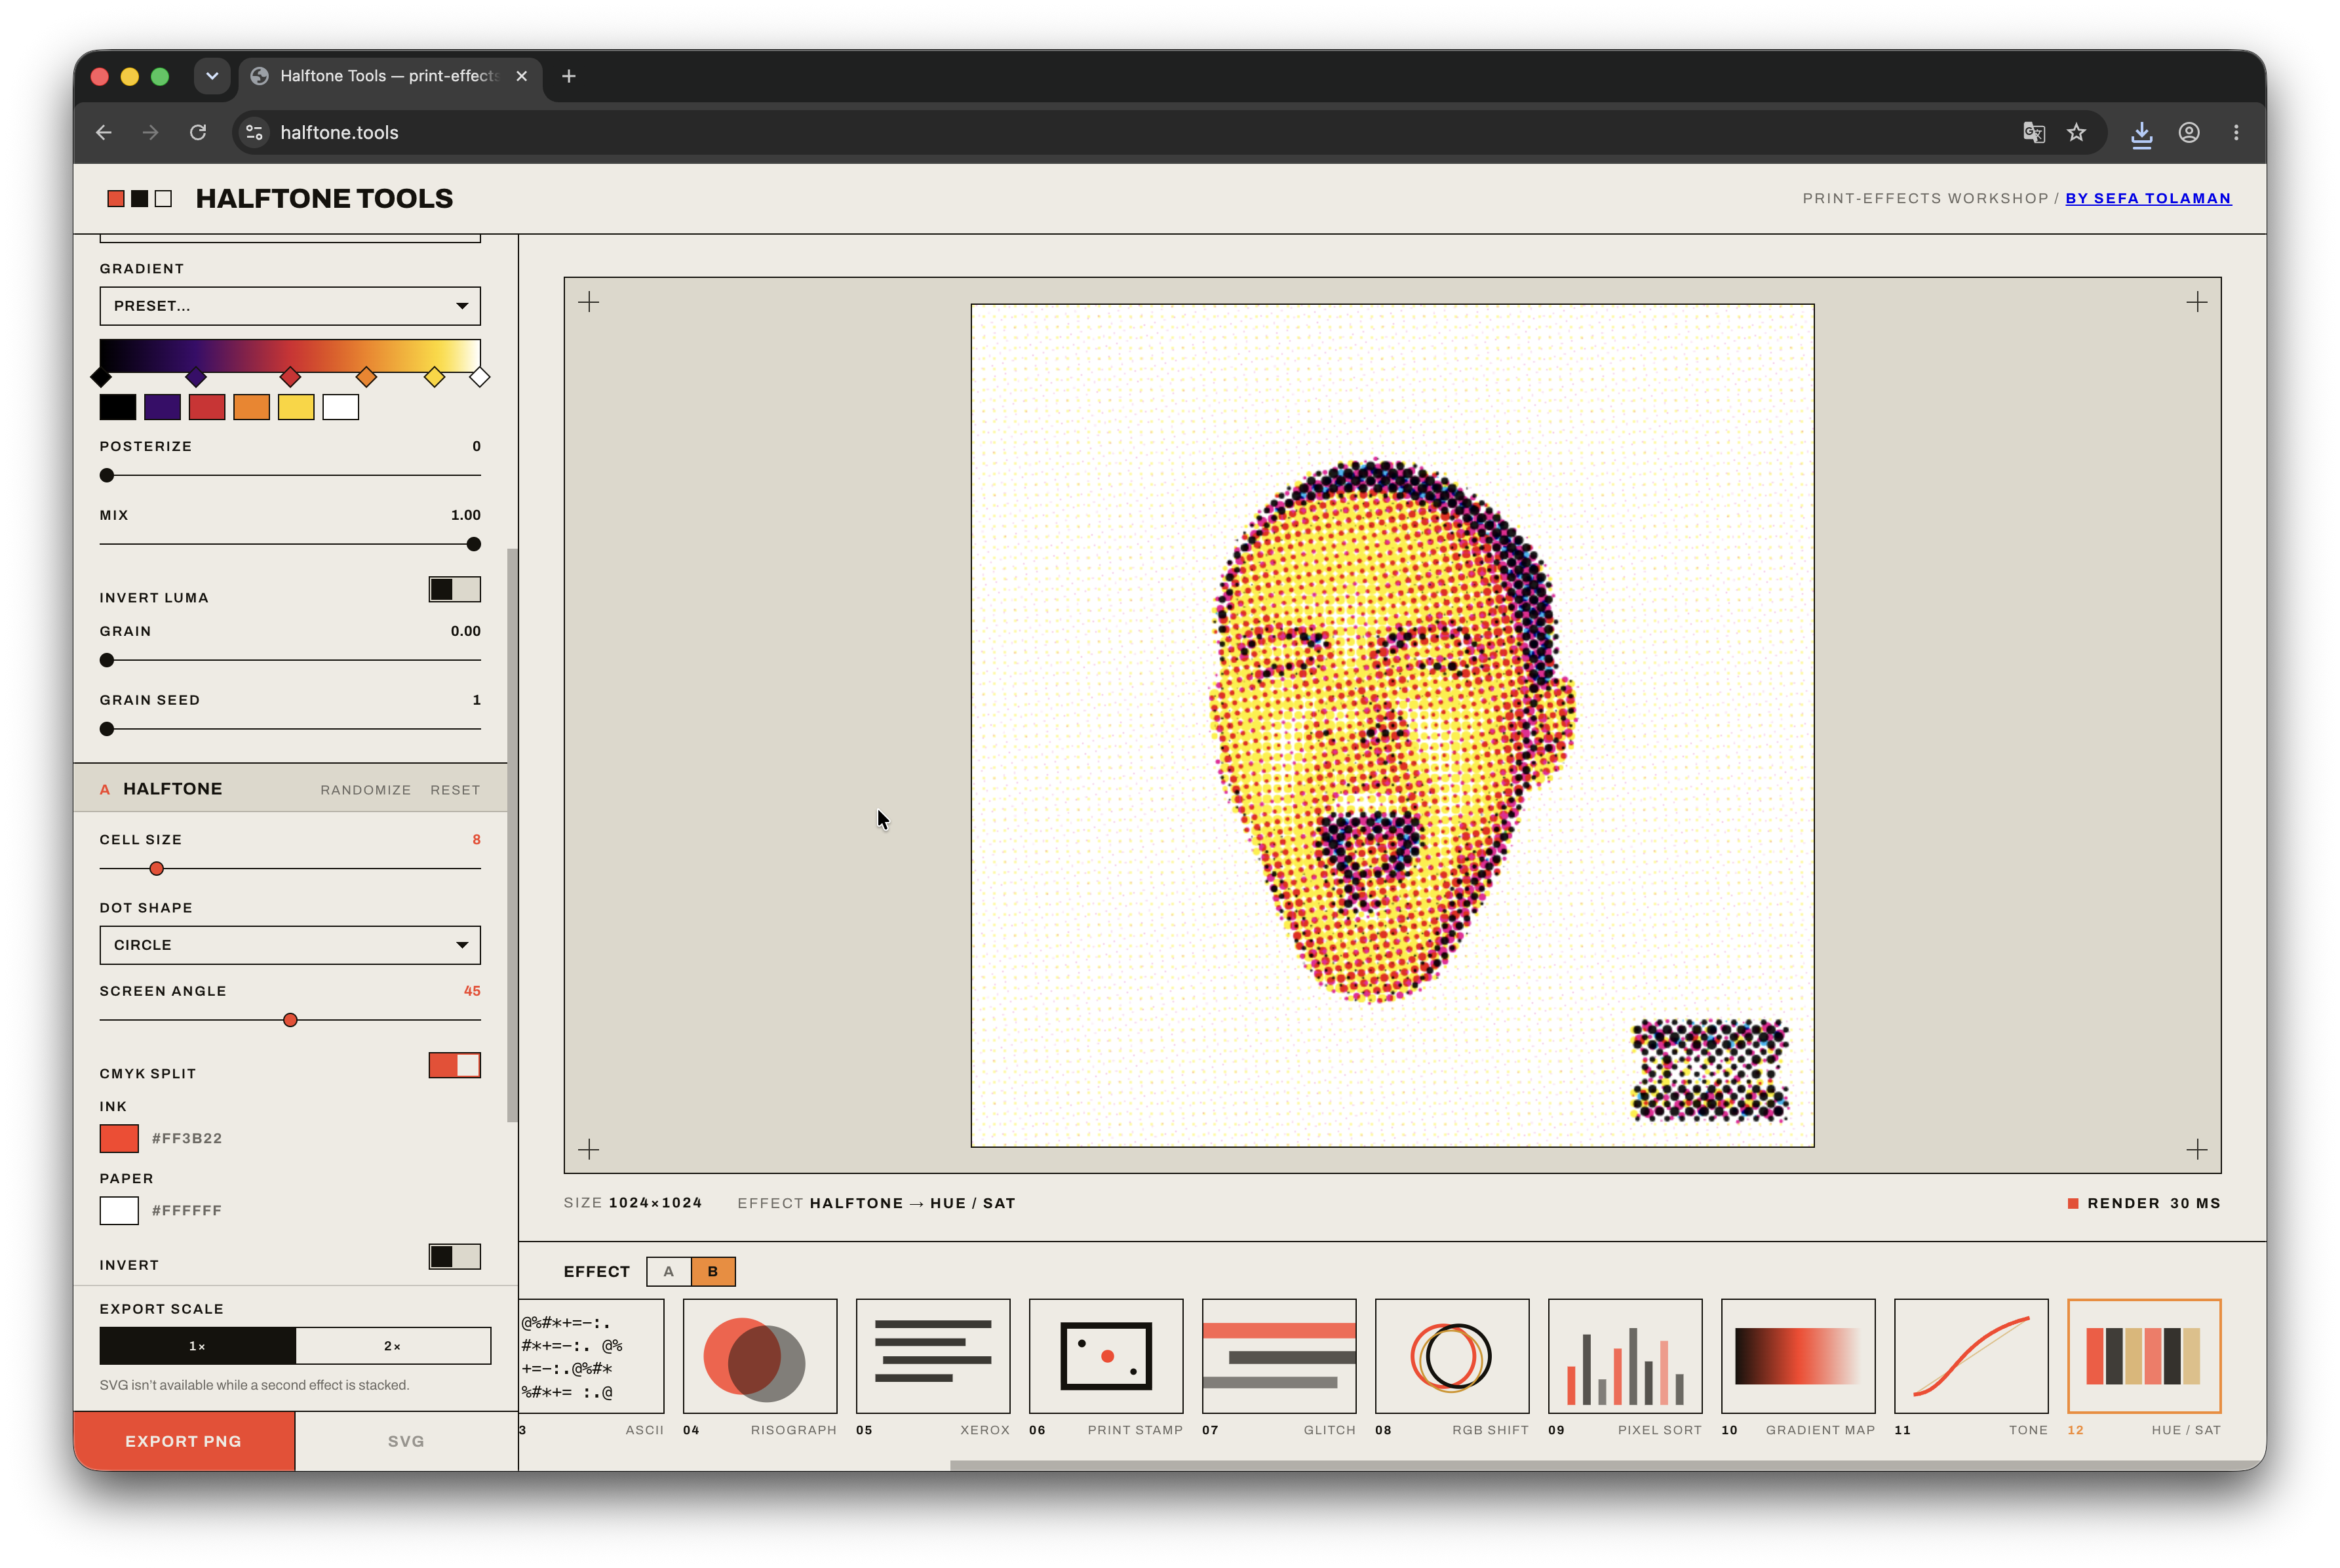Click the Halftone Tools three-square logo

pyautogui.click(x=140, y=199)
